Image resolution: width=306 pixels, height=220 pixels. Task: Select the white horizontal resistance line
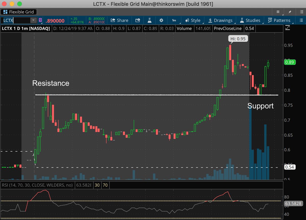[157, 95]
